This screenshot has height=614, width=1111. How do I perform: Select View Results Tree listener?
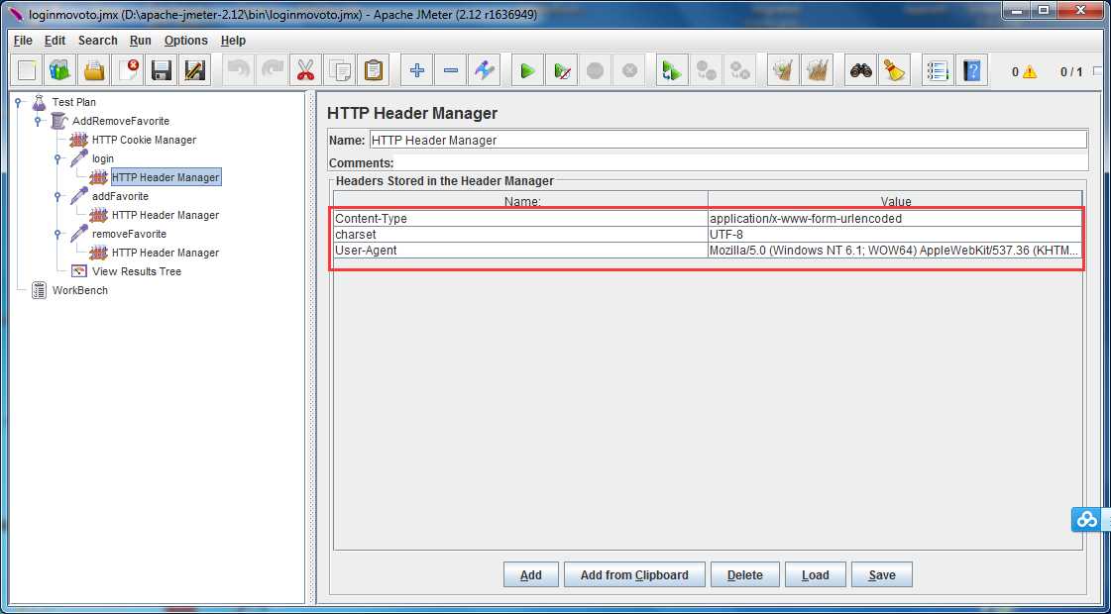[x=136, y=271]
